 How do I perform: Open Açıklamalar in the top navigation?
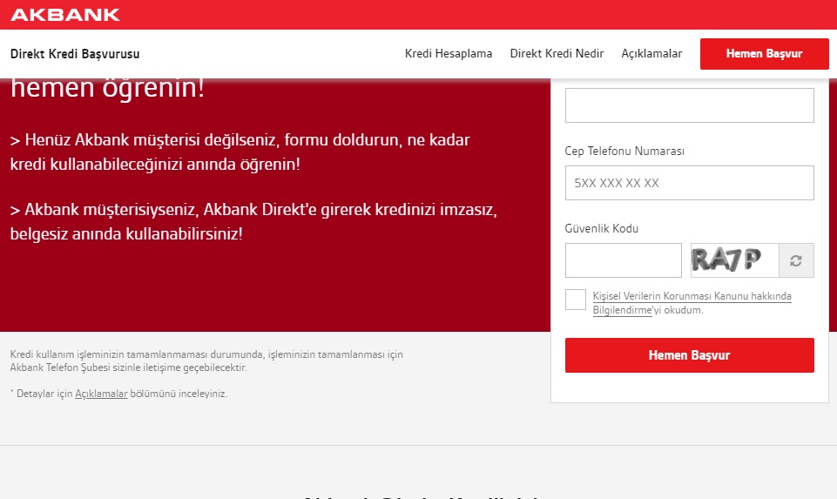coord(651,53)
